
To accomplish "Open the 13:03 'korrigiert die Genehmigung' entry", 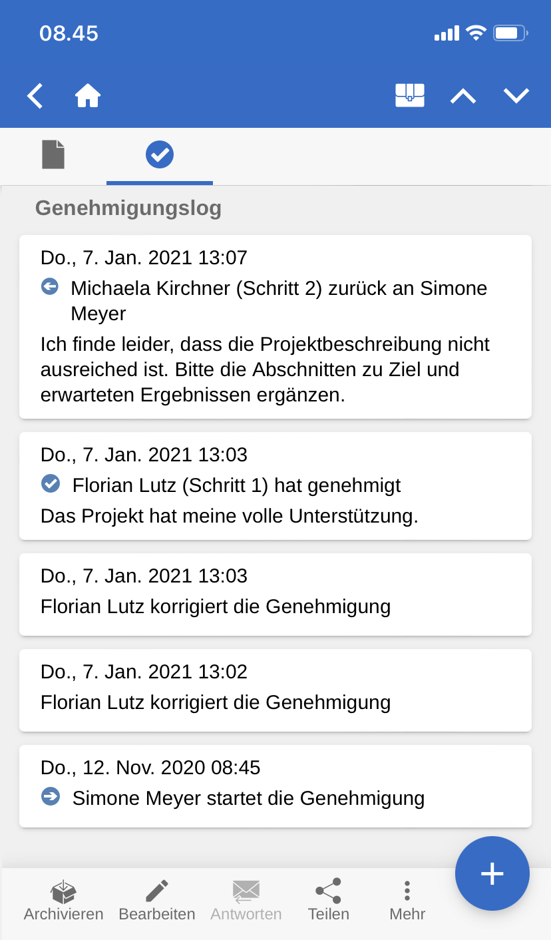I will click(x=275, y=594).
